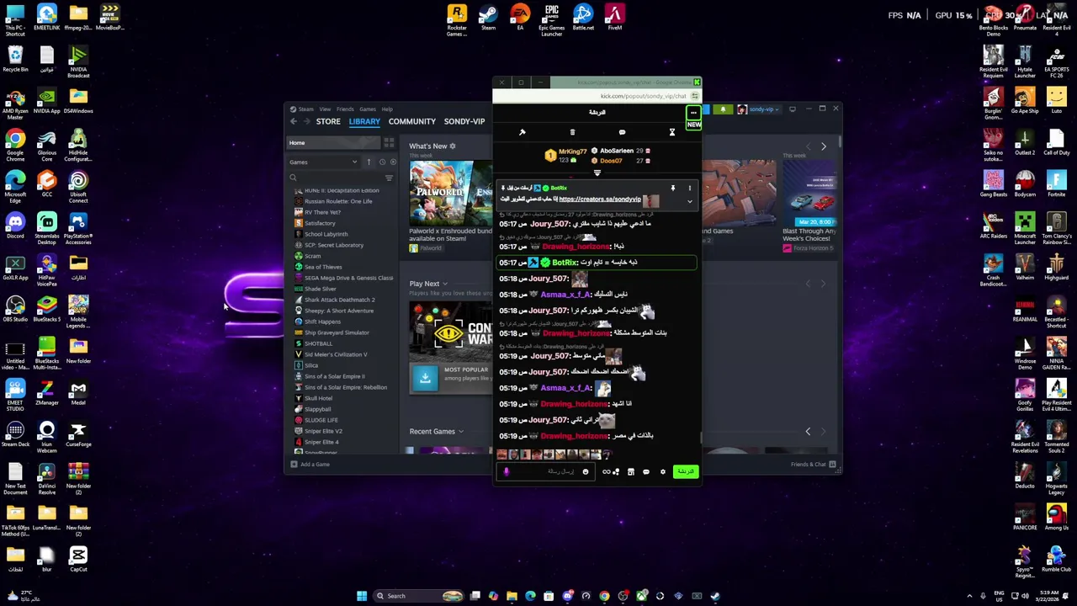
Task: Click the download button on Content Warning card
Action: (425, 378)
